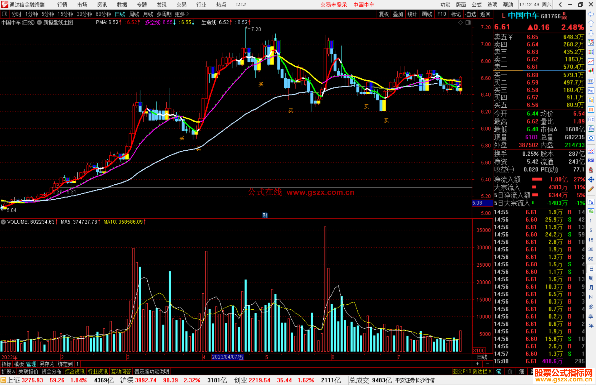Click the f(x) formula sidebar icon

(591, 129)
